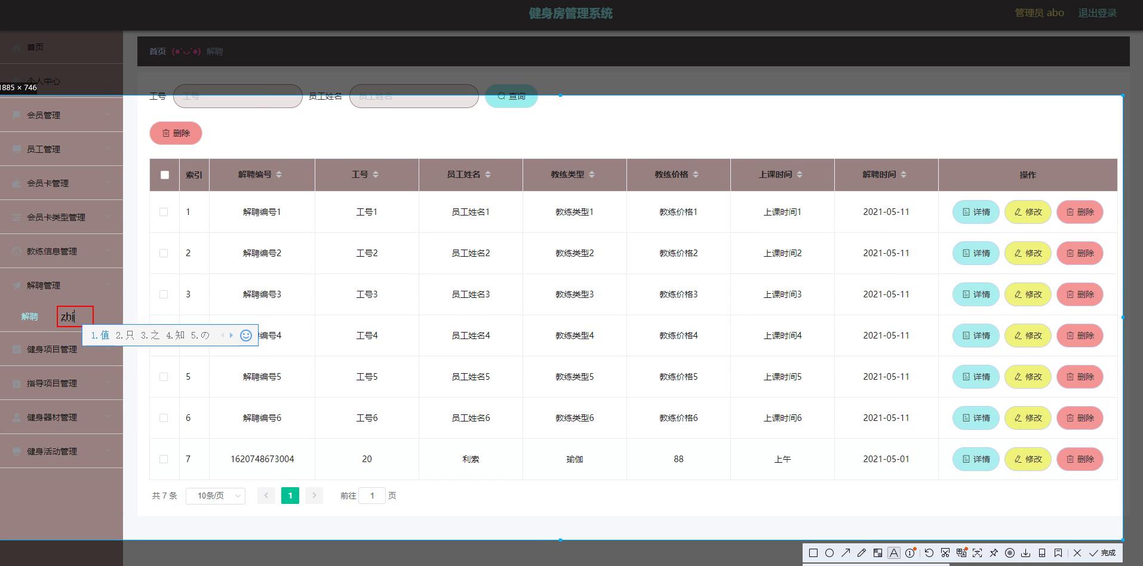Pin the screenshot to the screen
Image resolution: width=1143 pixels, height=566 pixels.
pos(994,553)
